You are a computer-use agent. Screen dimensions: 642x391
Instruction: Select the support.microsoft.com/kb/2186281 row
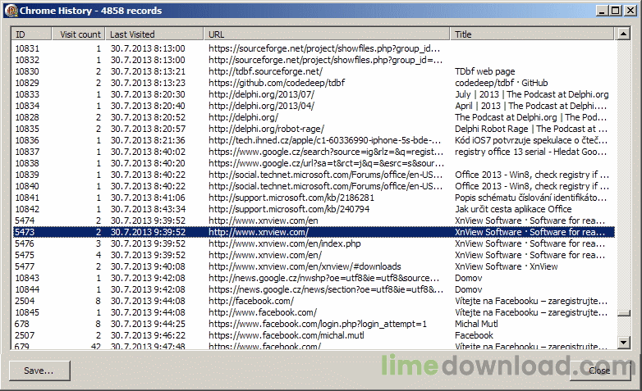coord(314,197)
